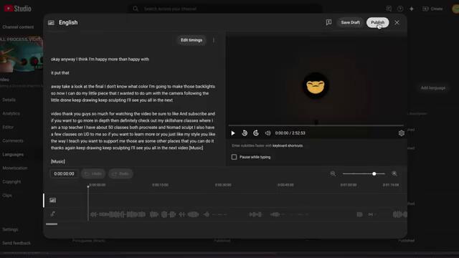
Task: Zoom out the timeline with minus magnifier
Action: [x=333, y=173]
